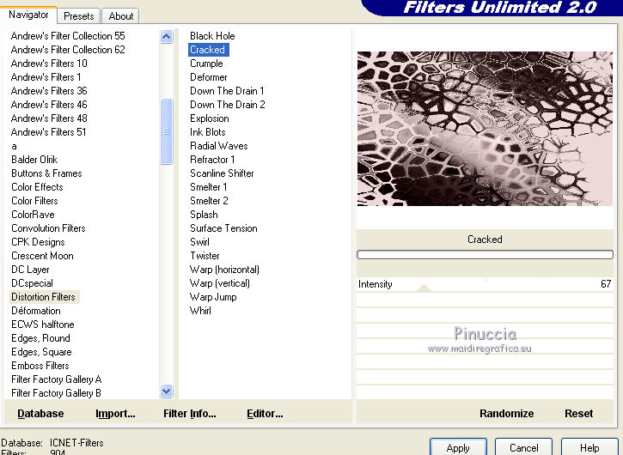Select Filter Factory Gallery A
Screen dimensions: 623x455
(x=57, y=379)
